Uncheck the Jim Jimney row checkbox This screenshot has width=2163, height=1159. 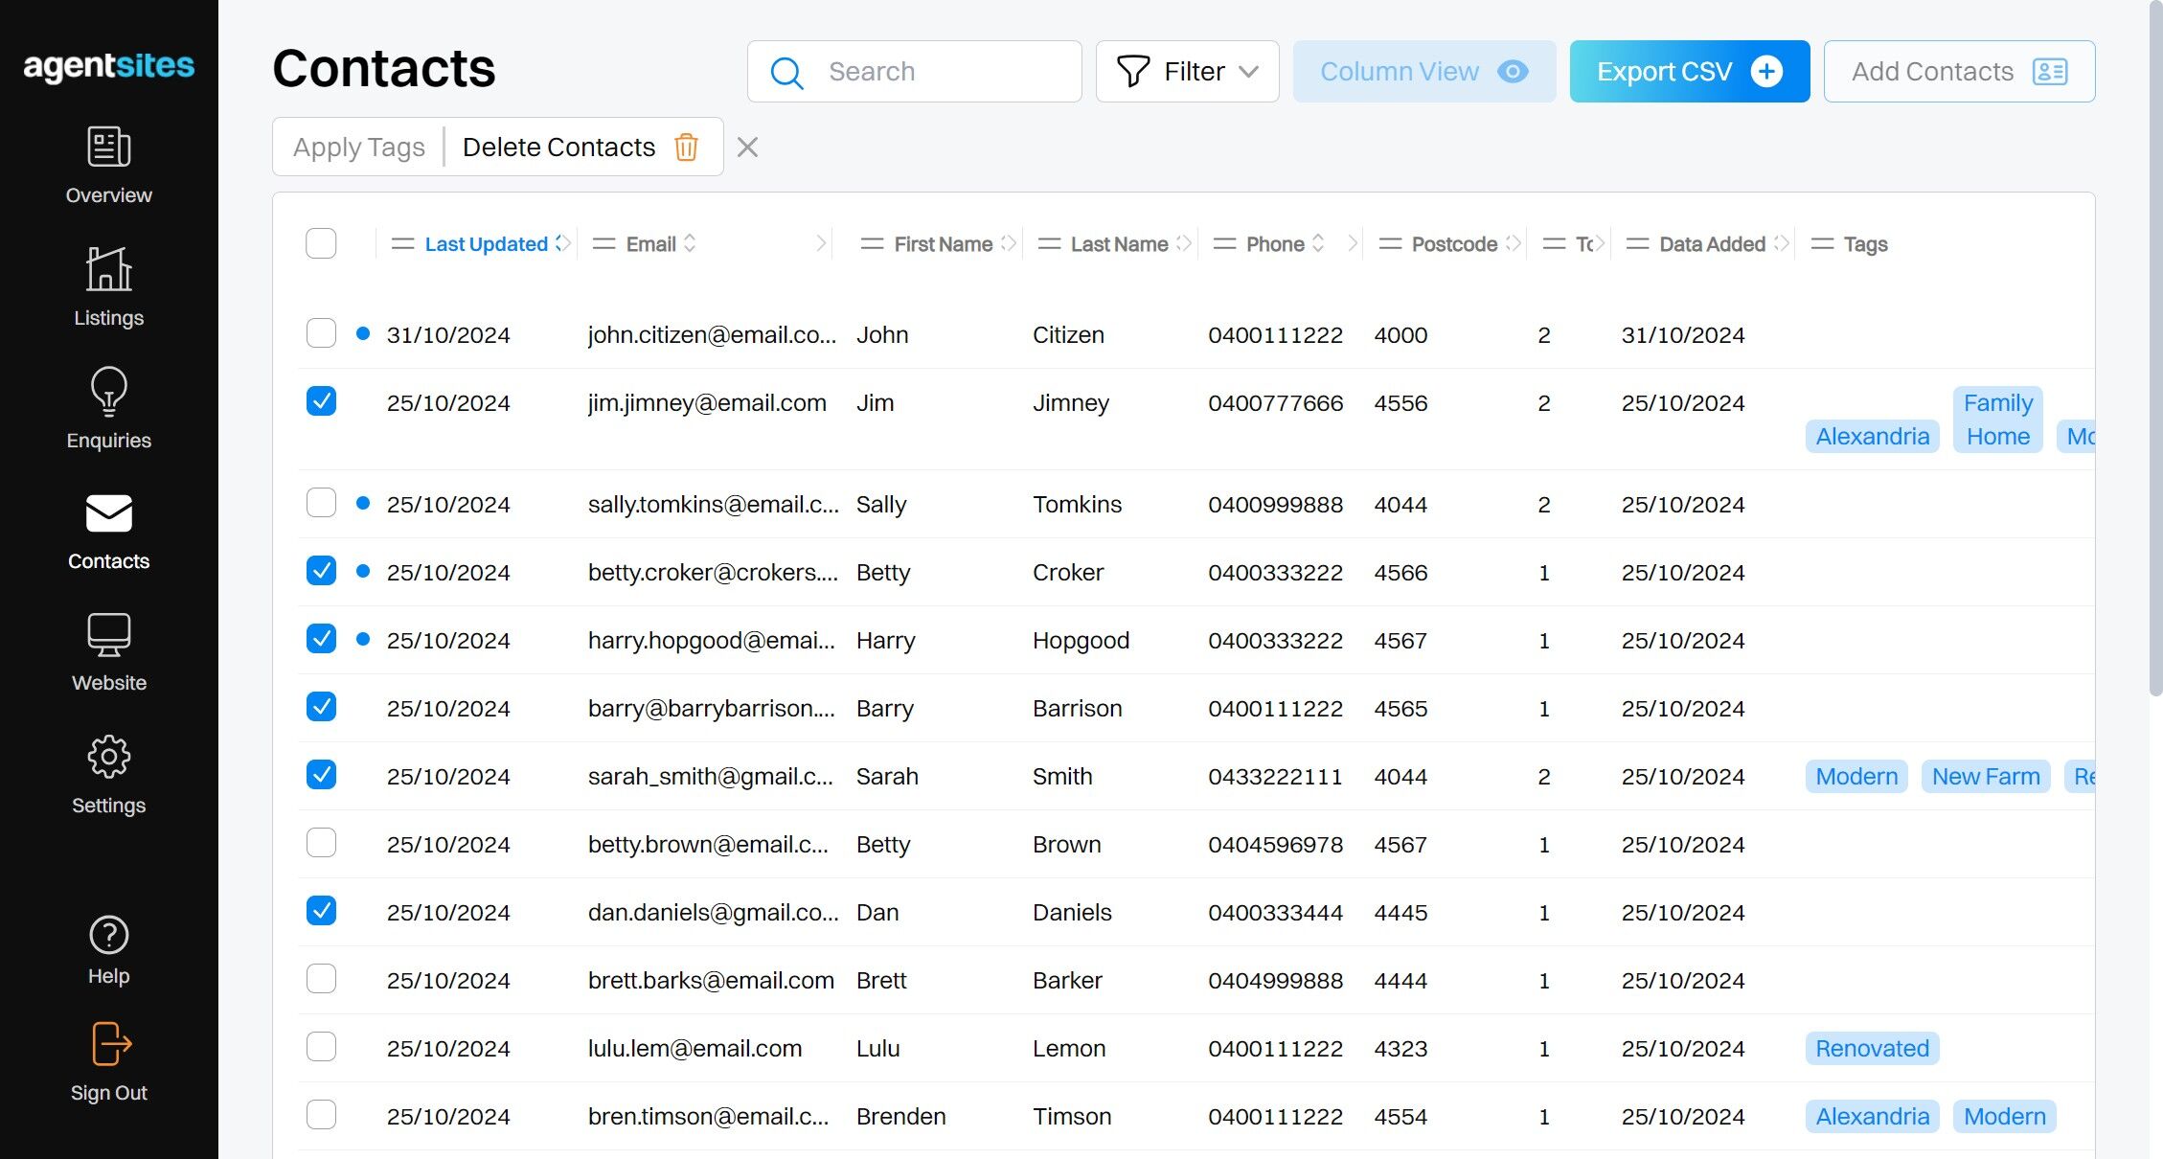[321, 400]
